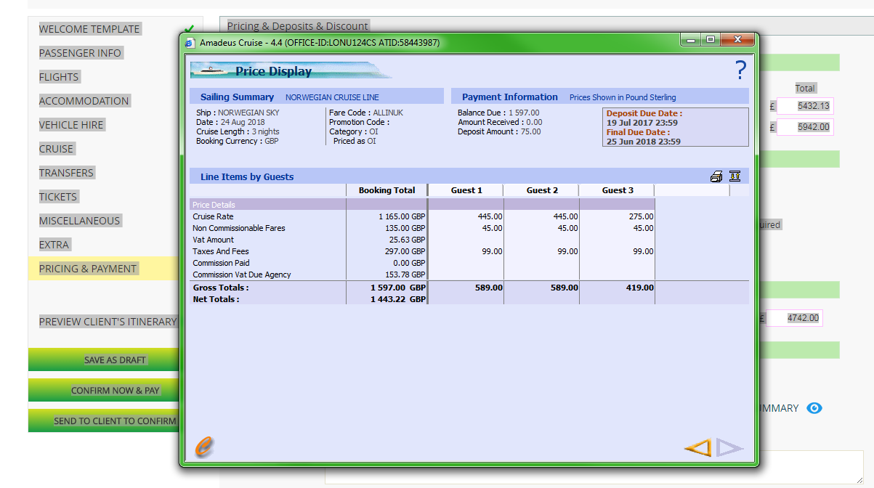This screenshot has width=874, height=488.
Task: Click the orange Amadeus 'e' logo icon
Action: click(204, 447)
